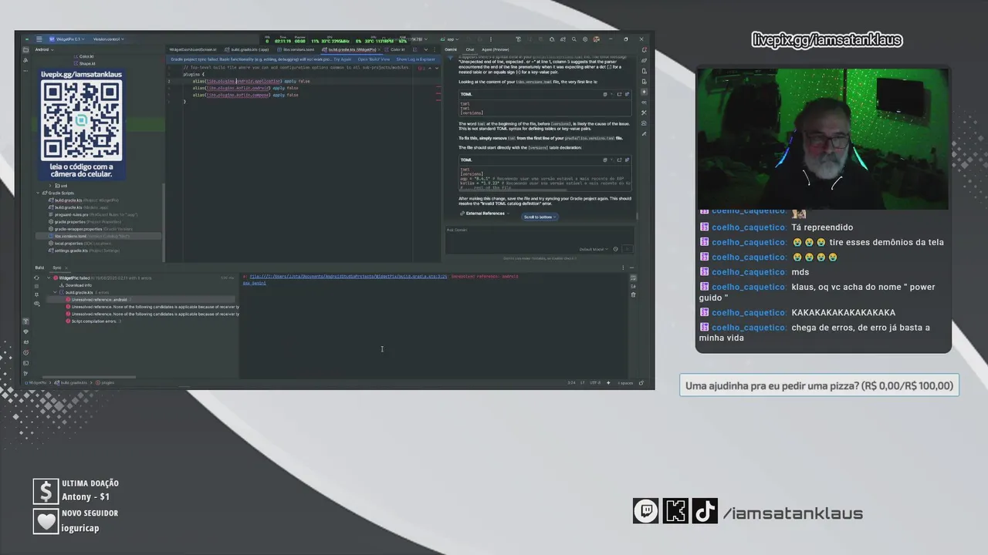Select the Unresolved reference: android error

coord(141,300)
